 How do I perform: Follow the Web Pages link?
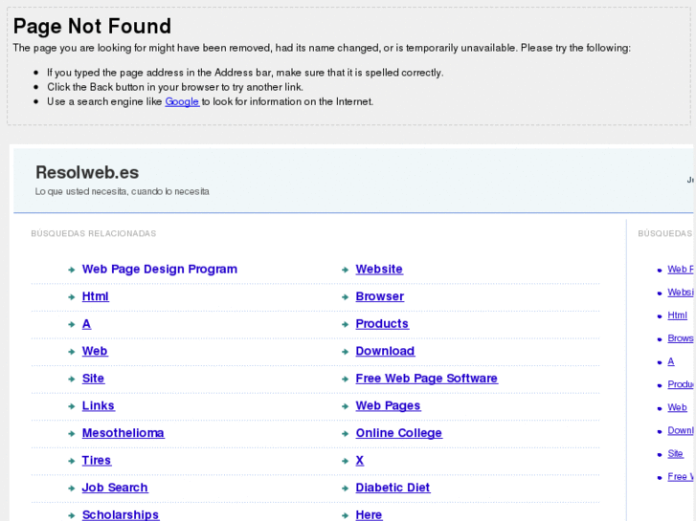click(x=388, y=406)
